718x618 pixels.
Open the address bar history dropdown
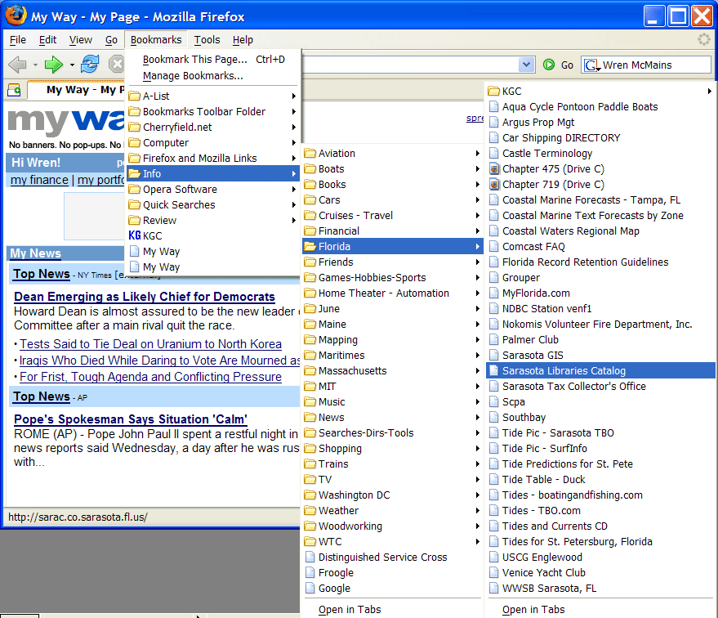[526, 65]
